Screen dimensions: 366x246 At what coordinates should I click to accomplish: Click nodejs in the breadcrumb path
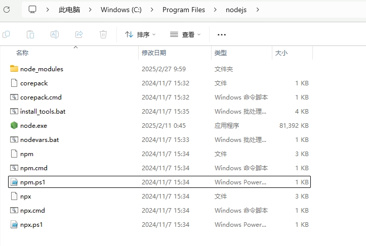pyautogui.click(x=236, y=10)
